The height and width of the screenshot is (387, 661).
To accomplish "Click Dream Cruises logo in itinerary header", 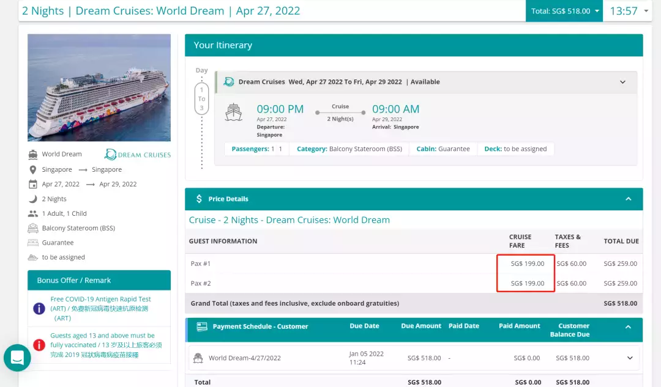I will tap(229, 82).
